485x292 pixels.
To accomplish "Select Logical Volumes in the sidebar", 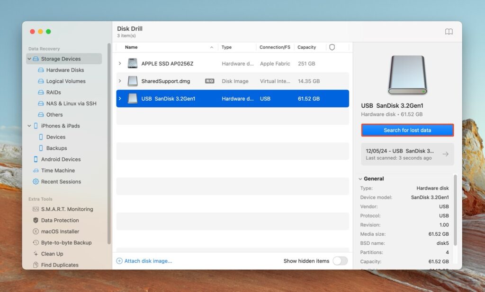I will 62,81.
